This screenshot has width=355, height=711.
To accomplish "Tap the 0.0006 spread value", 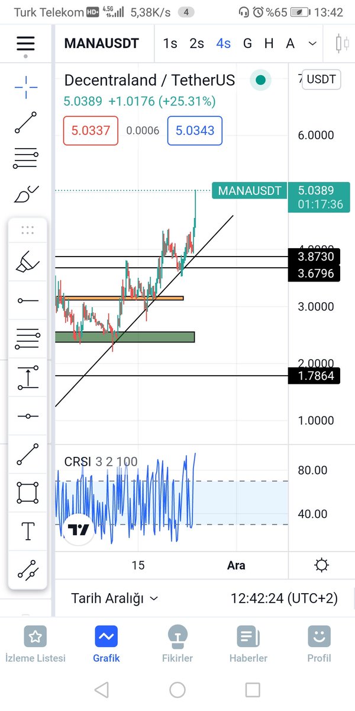I will (x=143, y=130).
